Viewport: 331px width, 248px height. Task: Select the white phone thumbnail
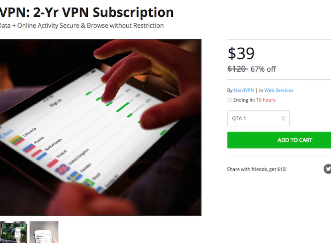pos(44,232)
